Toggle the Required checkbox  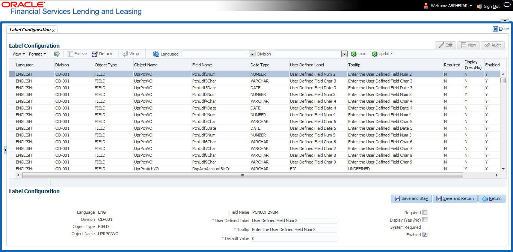point(425,213)
